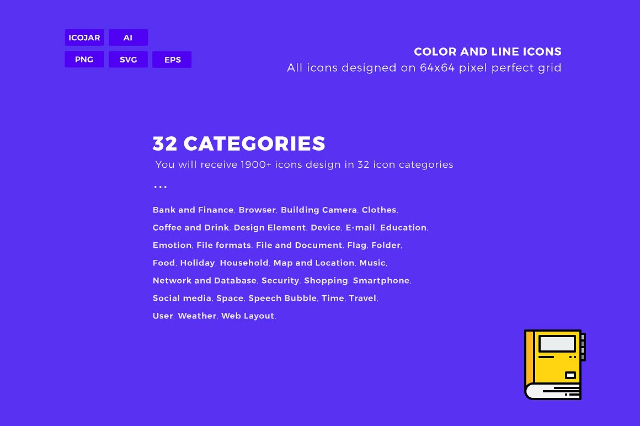640x426 pixels.
Task: Select the SVG format badge
Action: click(x=128, y=60)
